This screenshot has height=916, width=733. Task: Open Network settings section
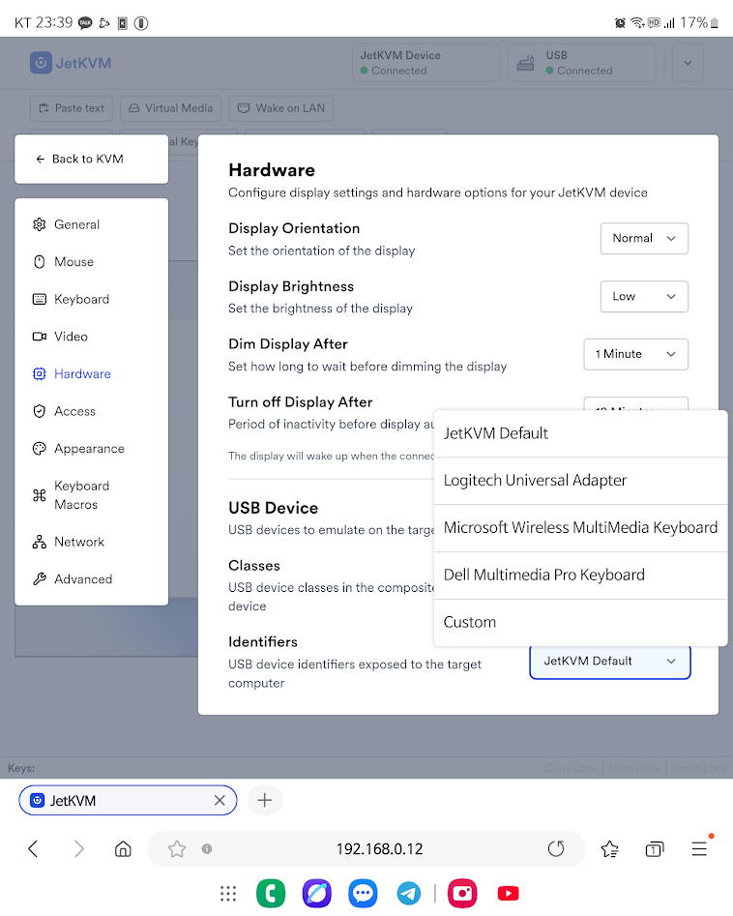92,542
